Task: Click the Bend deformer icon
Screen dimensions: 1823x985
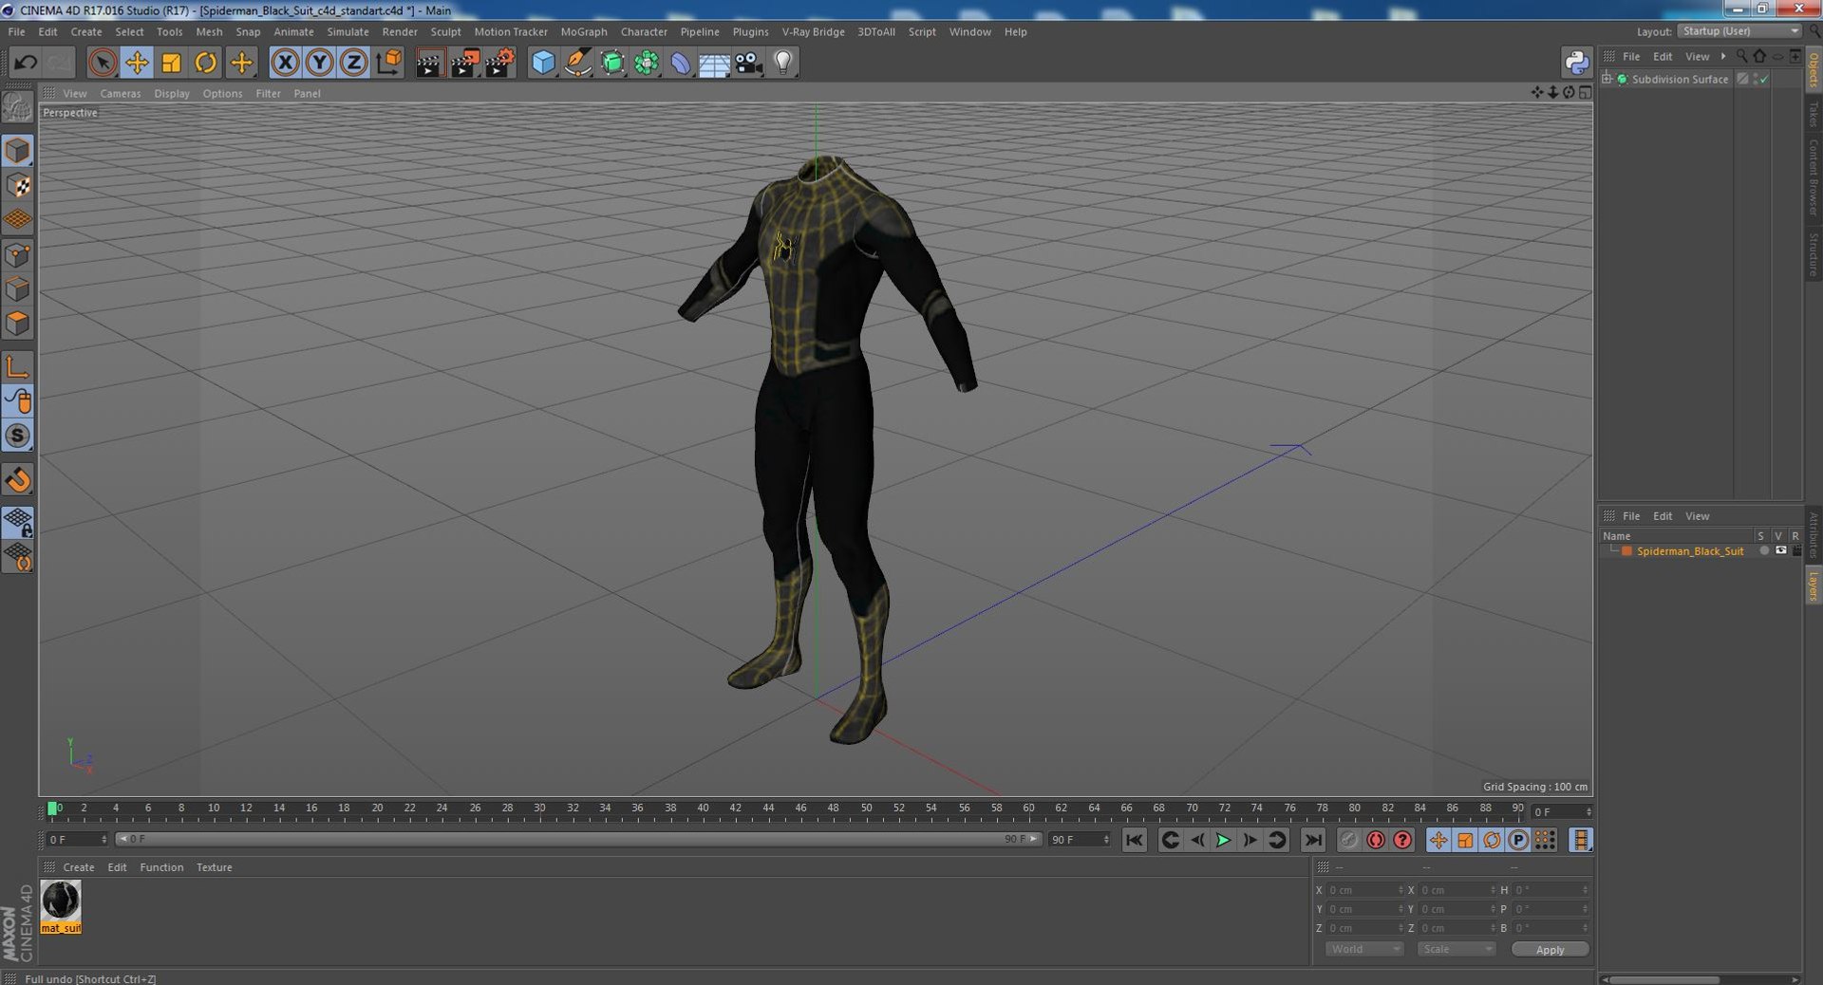Action: [x=681, y=63]
